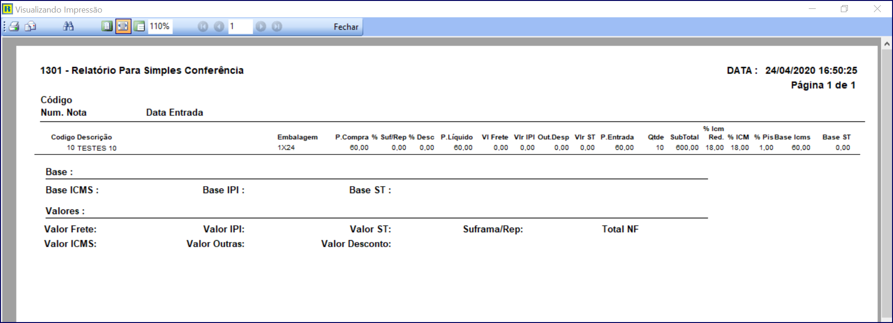Image resolution: width=893 pixels, height=323 pixels.
Task: Click the SubTotal value '600,00'
Action: tap(687, 148)
